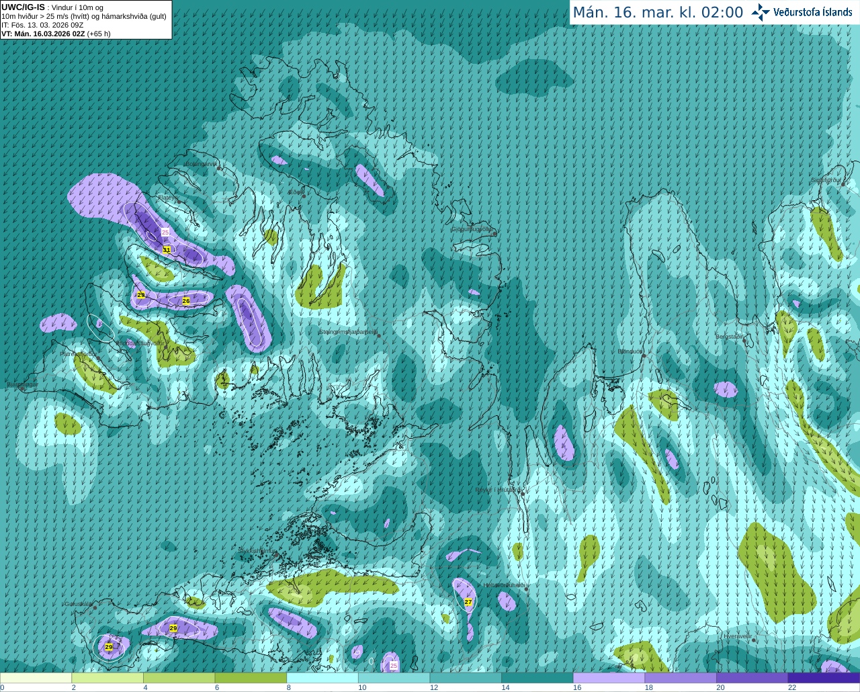Pick the 20–22 m/s violet legend swatch
Image resolution: width=860 pixels, height=692 pixels.
point(752,678)
